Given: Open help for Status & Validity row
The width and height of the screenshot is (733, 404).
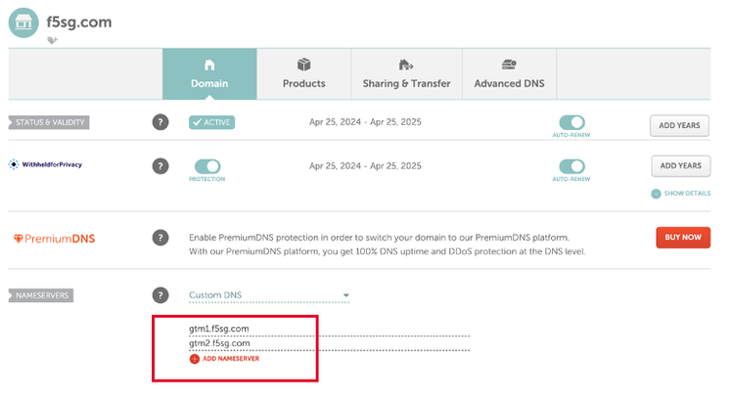Looking at the screenshot, I should [x=160, y=122].
